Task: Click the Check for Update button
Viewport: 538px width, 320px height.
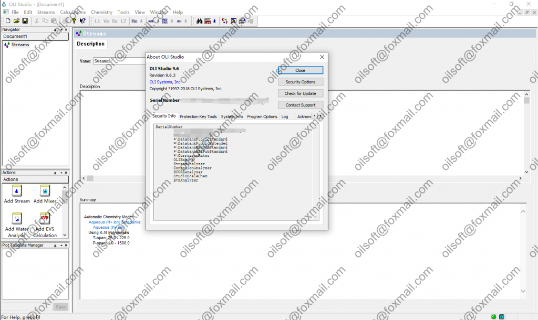Action: pos(300,93)
